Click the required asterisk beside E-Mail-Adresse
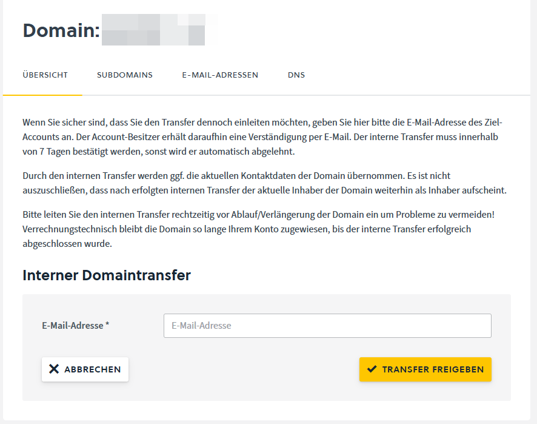The image size is (537, 424). click(107, 325)
